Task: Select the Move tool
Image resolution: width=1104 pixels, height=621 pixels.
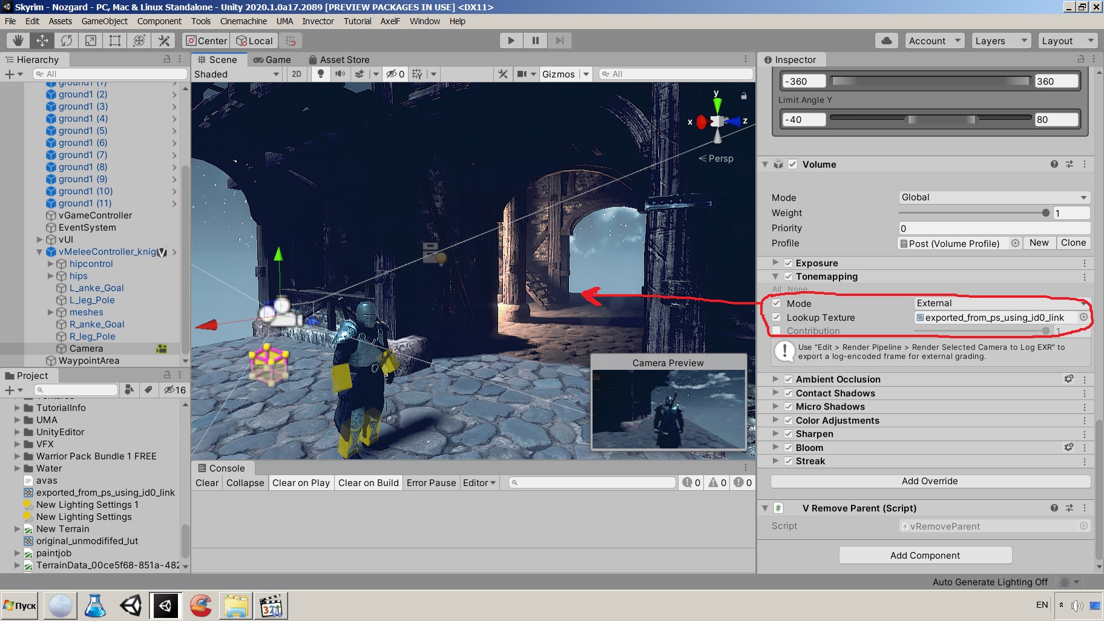Action: click(x=42, y=41)
